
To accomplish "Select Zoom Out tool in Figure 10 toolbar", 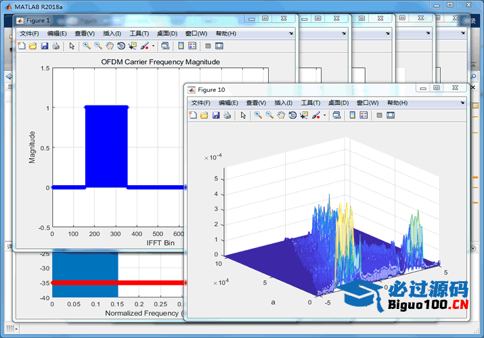I will 269,115.
